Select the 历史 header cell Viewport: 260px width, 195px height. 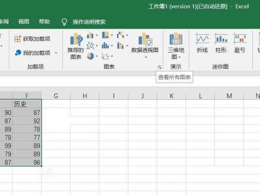click(x=27, y=104)
